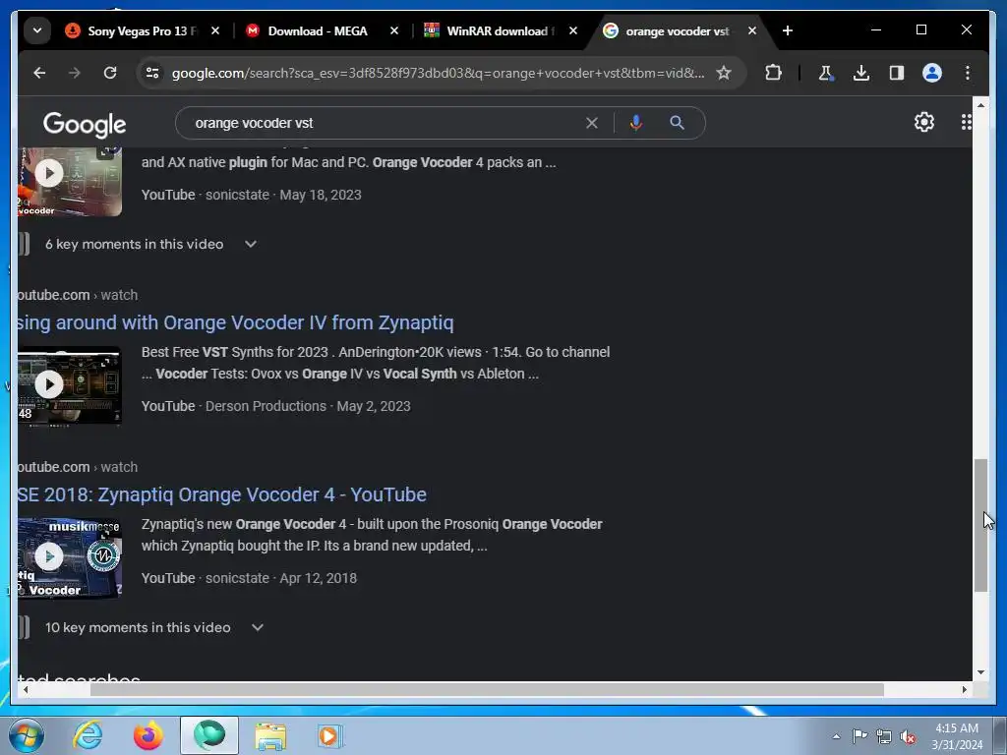The width and height of the screenshot is (1007, 755).
Task: Click the vertical scrollbar thumb
Action: 980,525
